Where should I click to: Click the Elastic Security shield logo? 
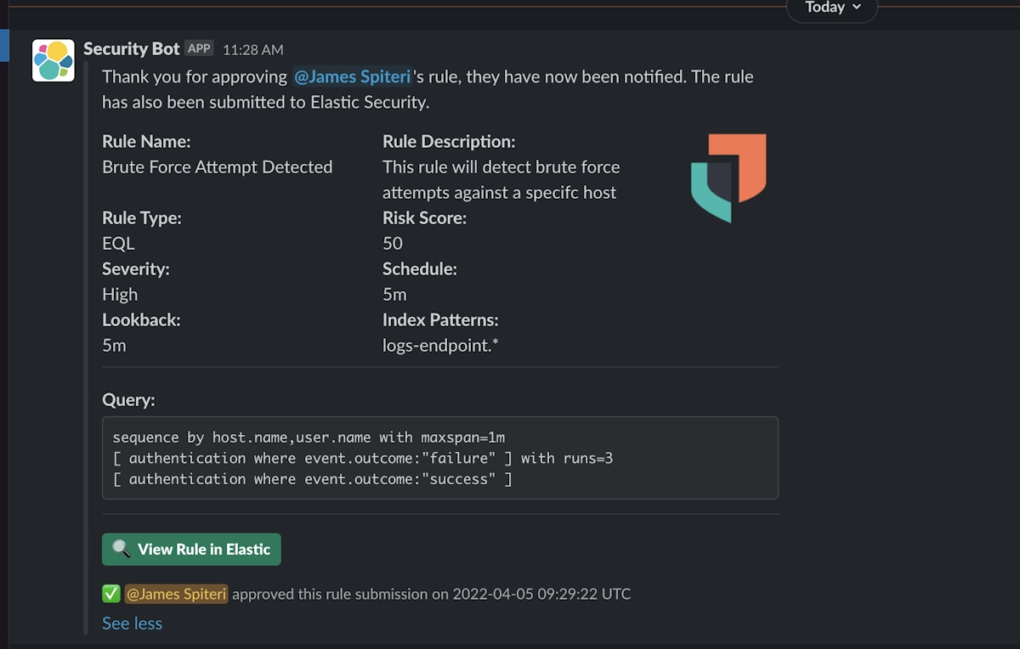[728, 178]
